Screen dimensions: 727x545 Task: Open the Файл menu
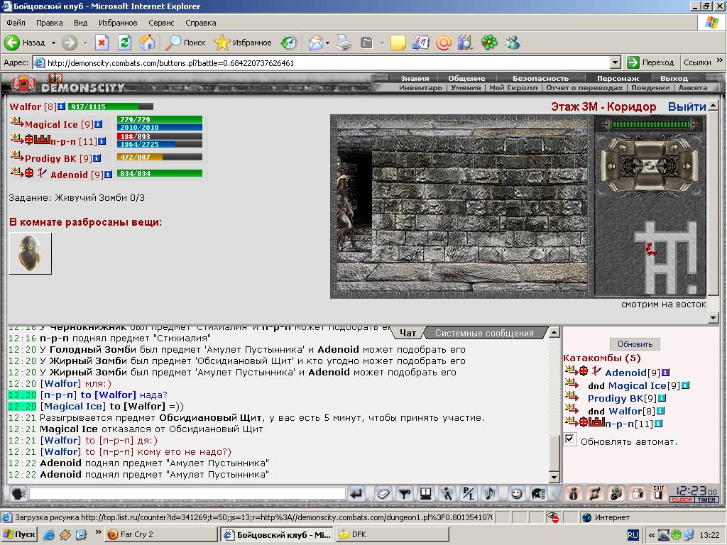pos(16,23)
